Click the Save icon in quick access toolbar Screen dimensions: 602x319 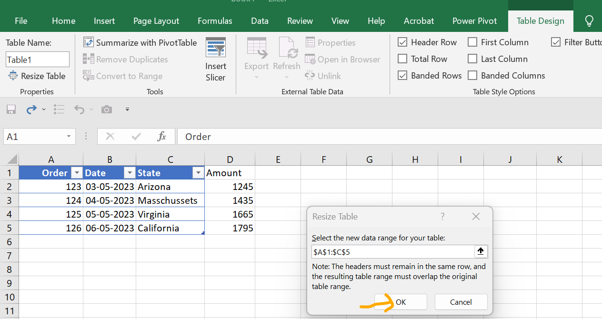(x=11, y=110)
